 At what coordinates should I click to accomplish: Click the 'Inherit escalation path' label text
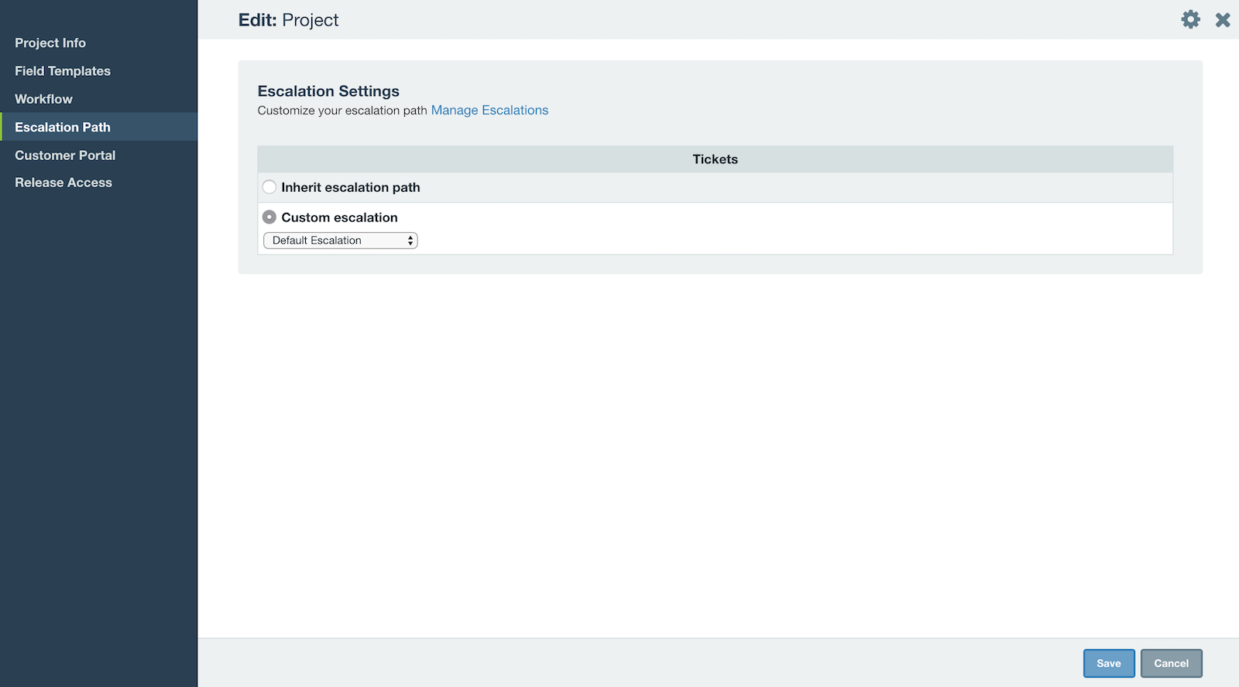[x=351, y=187]
